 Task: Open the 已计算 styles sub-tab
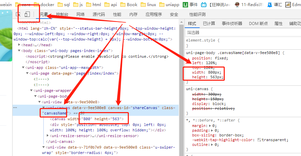pyautogui.click(x=209, y=23)
